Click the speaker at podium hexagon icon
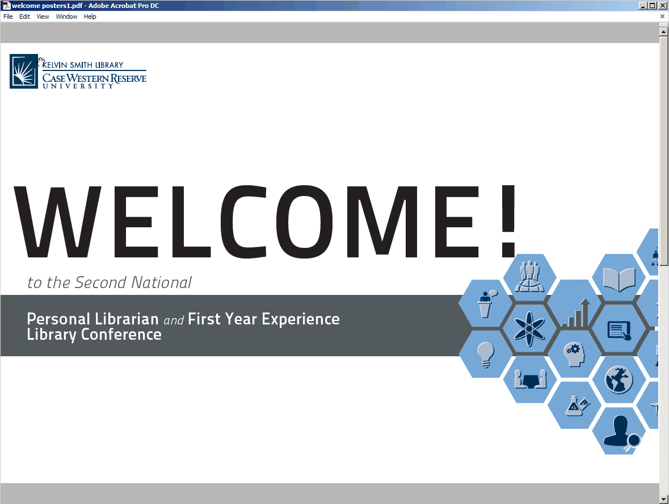 486,303
